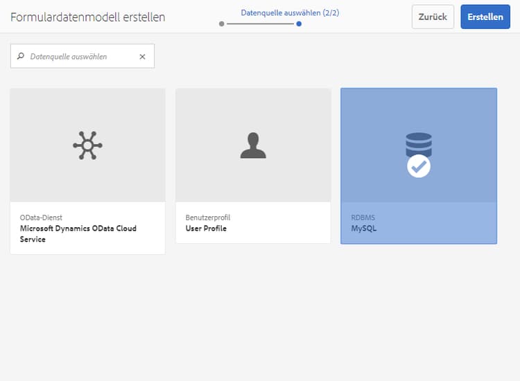The width and height of the screenshot is (520, 381).
Task: Click the Datenquelle auswählen (2/2) step label
Action: [290, 13]
